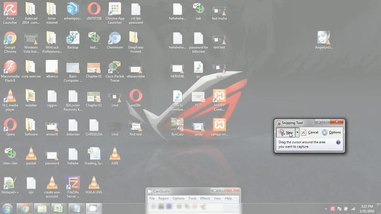The width and height of the screenshot is (381, 214).
Task: Show hidden system tray icons
Action: [x=326, y=209]
